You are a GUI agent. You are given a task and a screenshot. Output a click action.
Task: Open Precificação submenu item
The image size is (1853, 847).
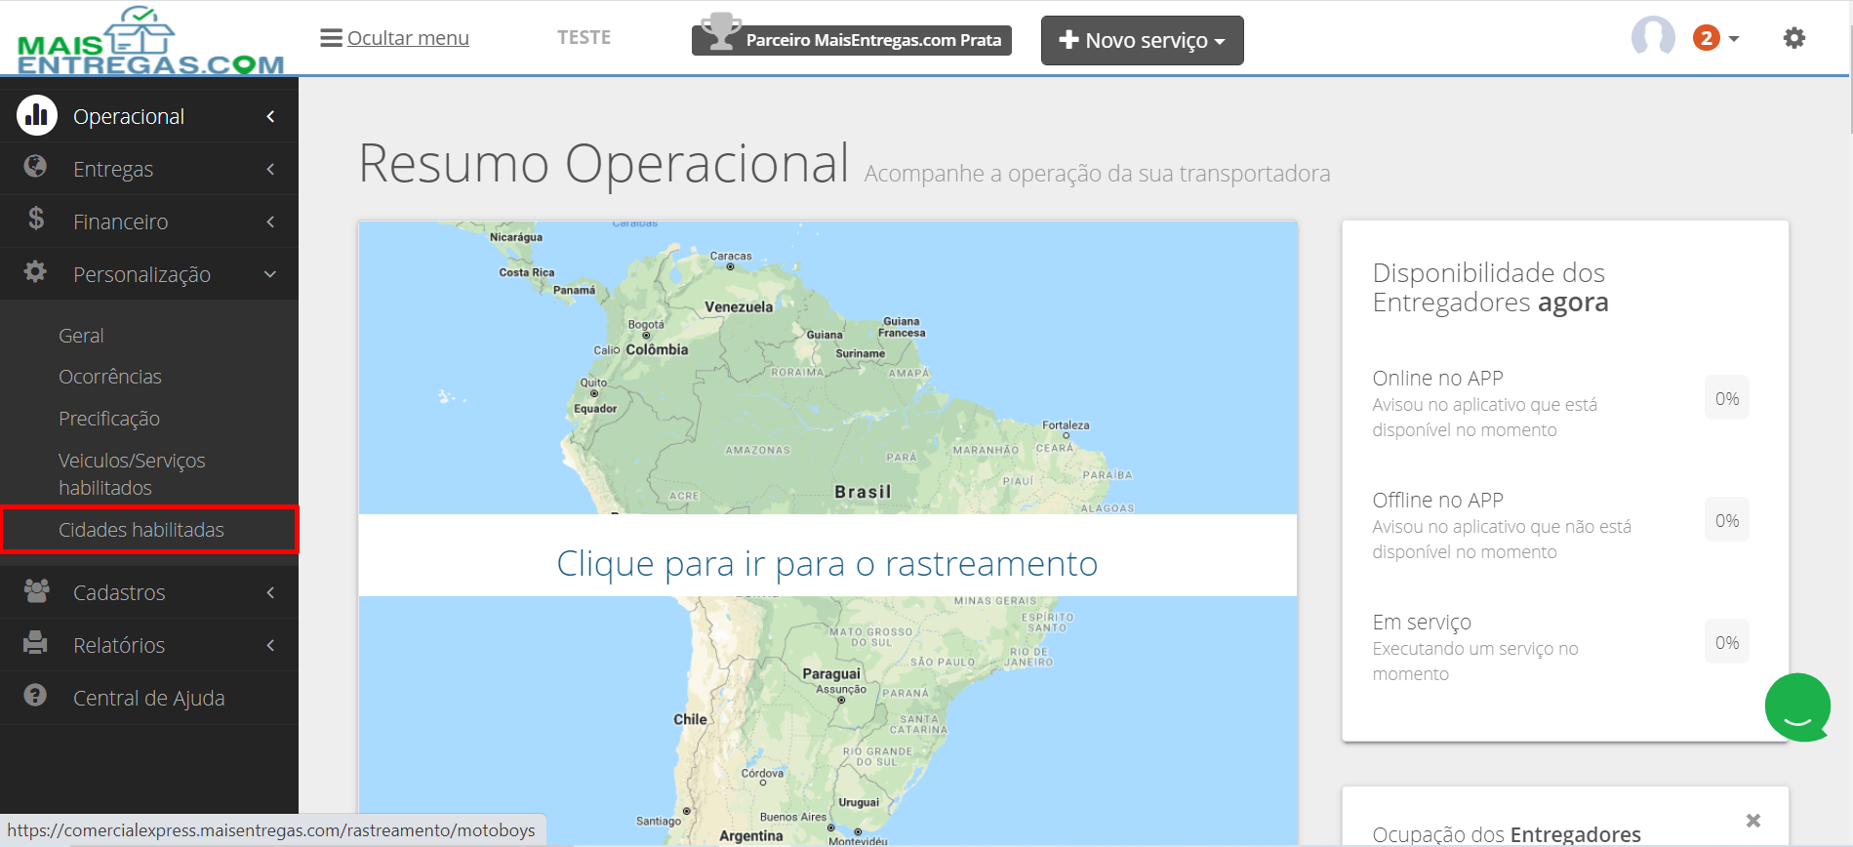[109, 419]
